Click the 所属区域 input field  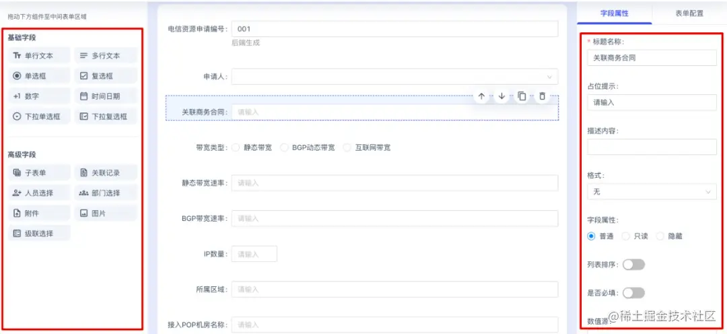394,289
